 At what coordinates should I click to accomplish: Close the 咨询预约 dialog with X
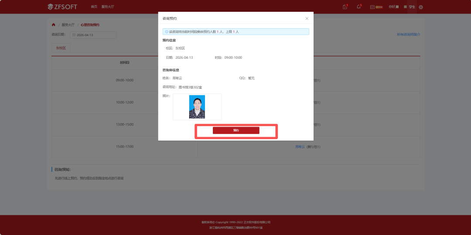coord(307,19)
